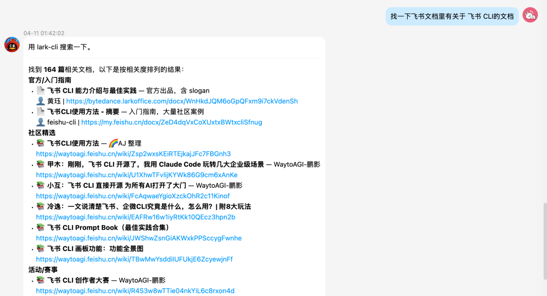Click the person icon beside feishu-cli
Screen dimensions: 547x296
tap(41, 122)
